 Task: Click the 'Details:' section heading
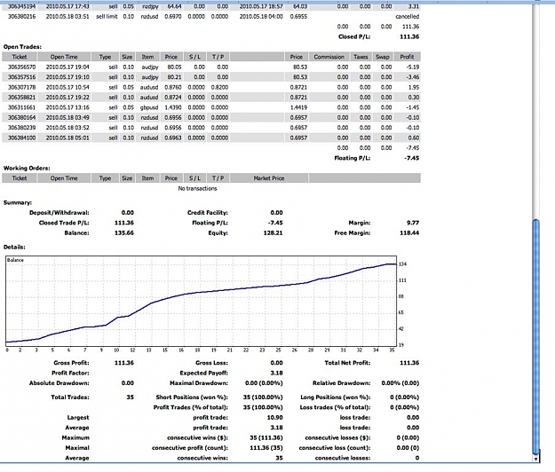tap(14, 247)
